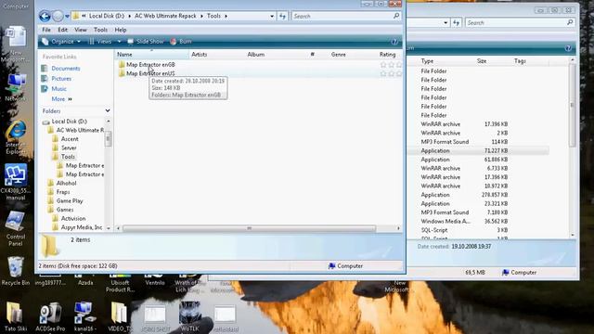Viewport: 594px width, 334px height.
Task: Sort by Size in background window
Action: pos(482,61)
